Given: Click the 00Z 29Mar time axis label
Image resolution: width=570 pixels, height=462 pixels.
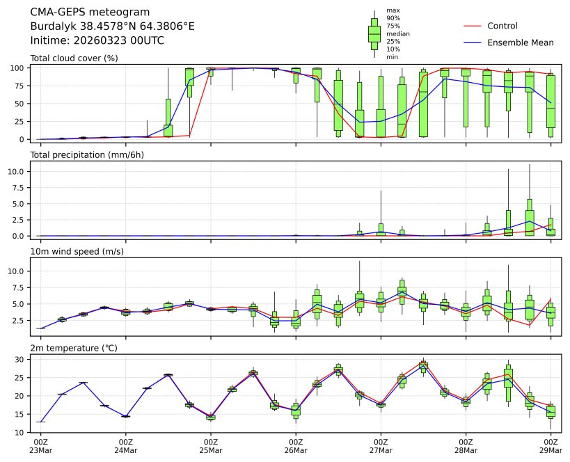Looking at the screenshot, I should (x=551, y=445).
